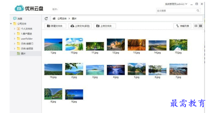Select the 15.jpg green pond thumbnail
The width and height of the screenshot is (208, 113).
click(x=178, y=45)
